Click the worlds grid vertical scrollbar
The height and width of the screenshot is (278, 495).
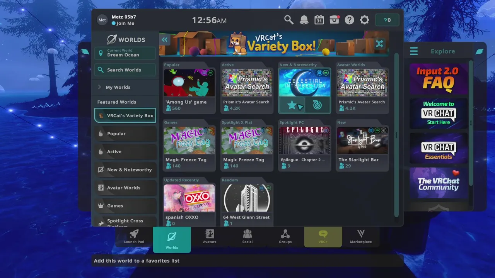[x=396, y=135]
